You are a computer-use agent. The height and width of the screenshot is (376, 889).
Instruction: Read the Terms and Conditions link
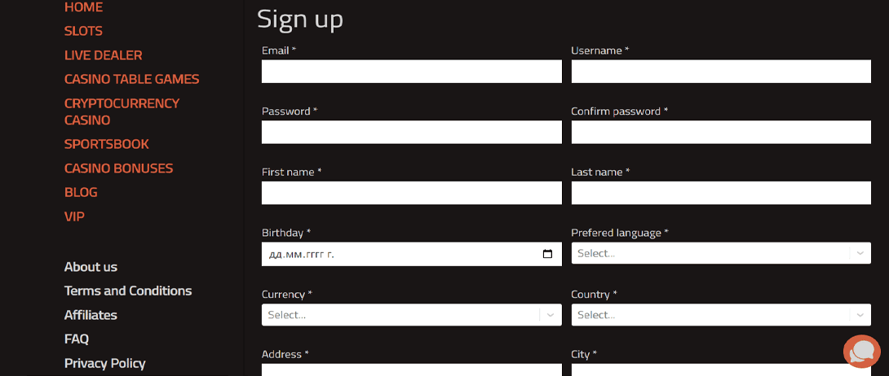coord(128,291)
